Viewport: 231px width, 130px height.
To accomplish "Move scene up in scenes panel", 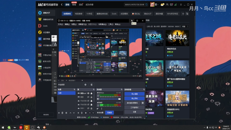I will coord(70,113).
